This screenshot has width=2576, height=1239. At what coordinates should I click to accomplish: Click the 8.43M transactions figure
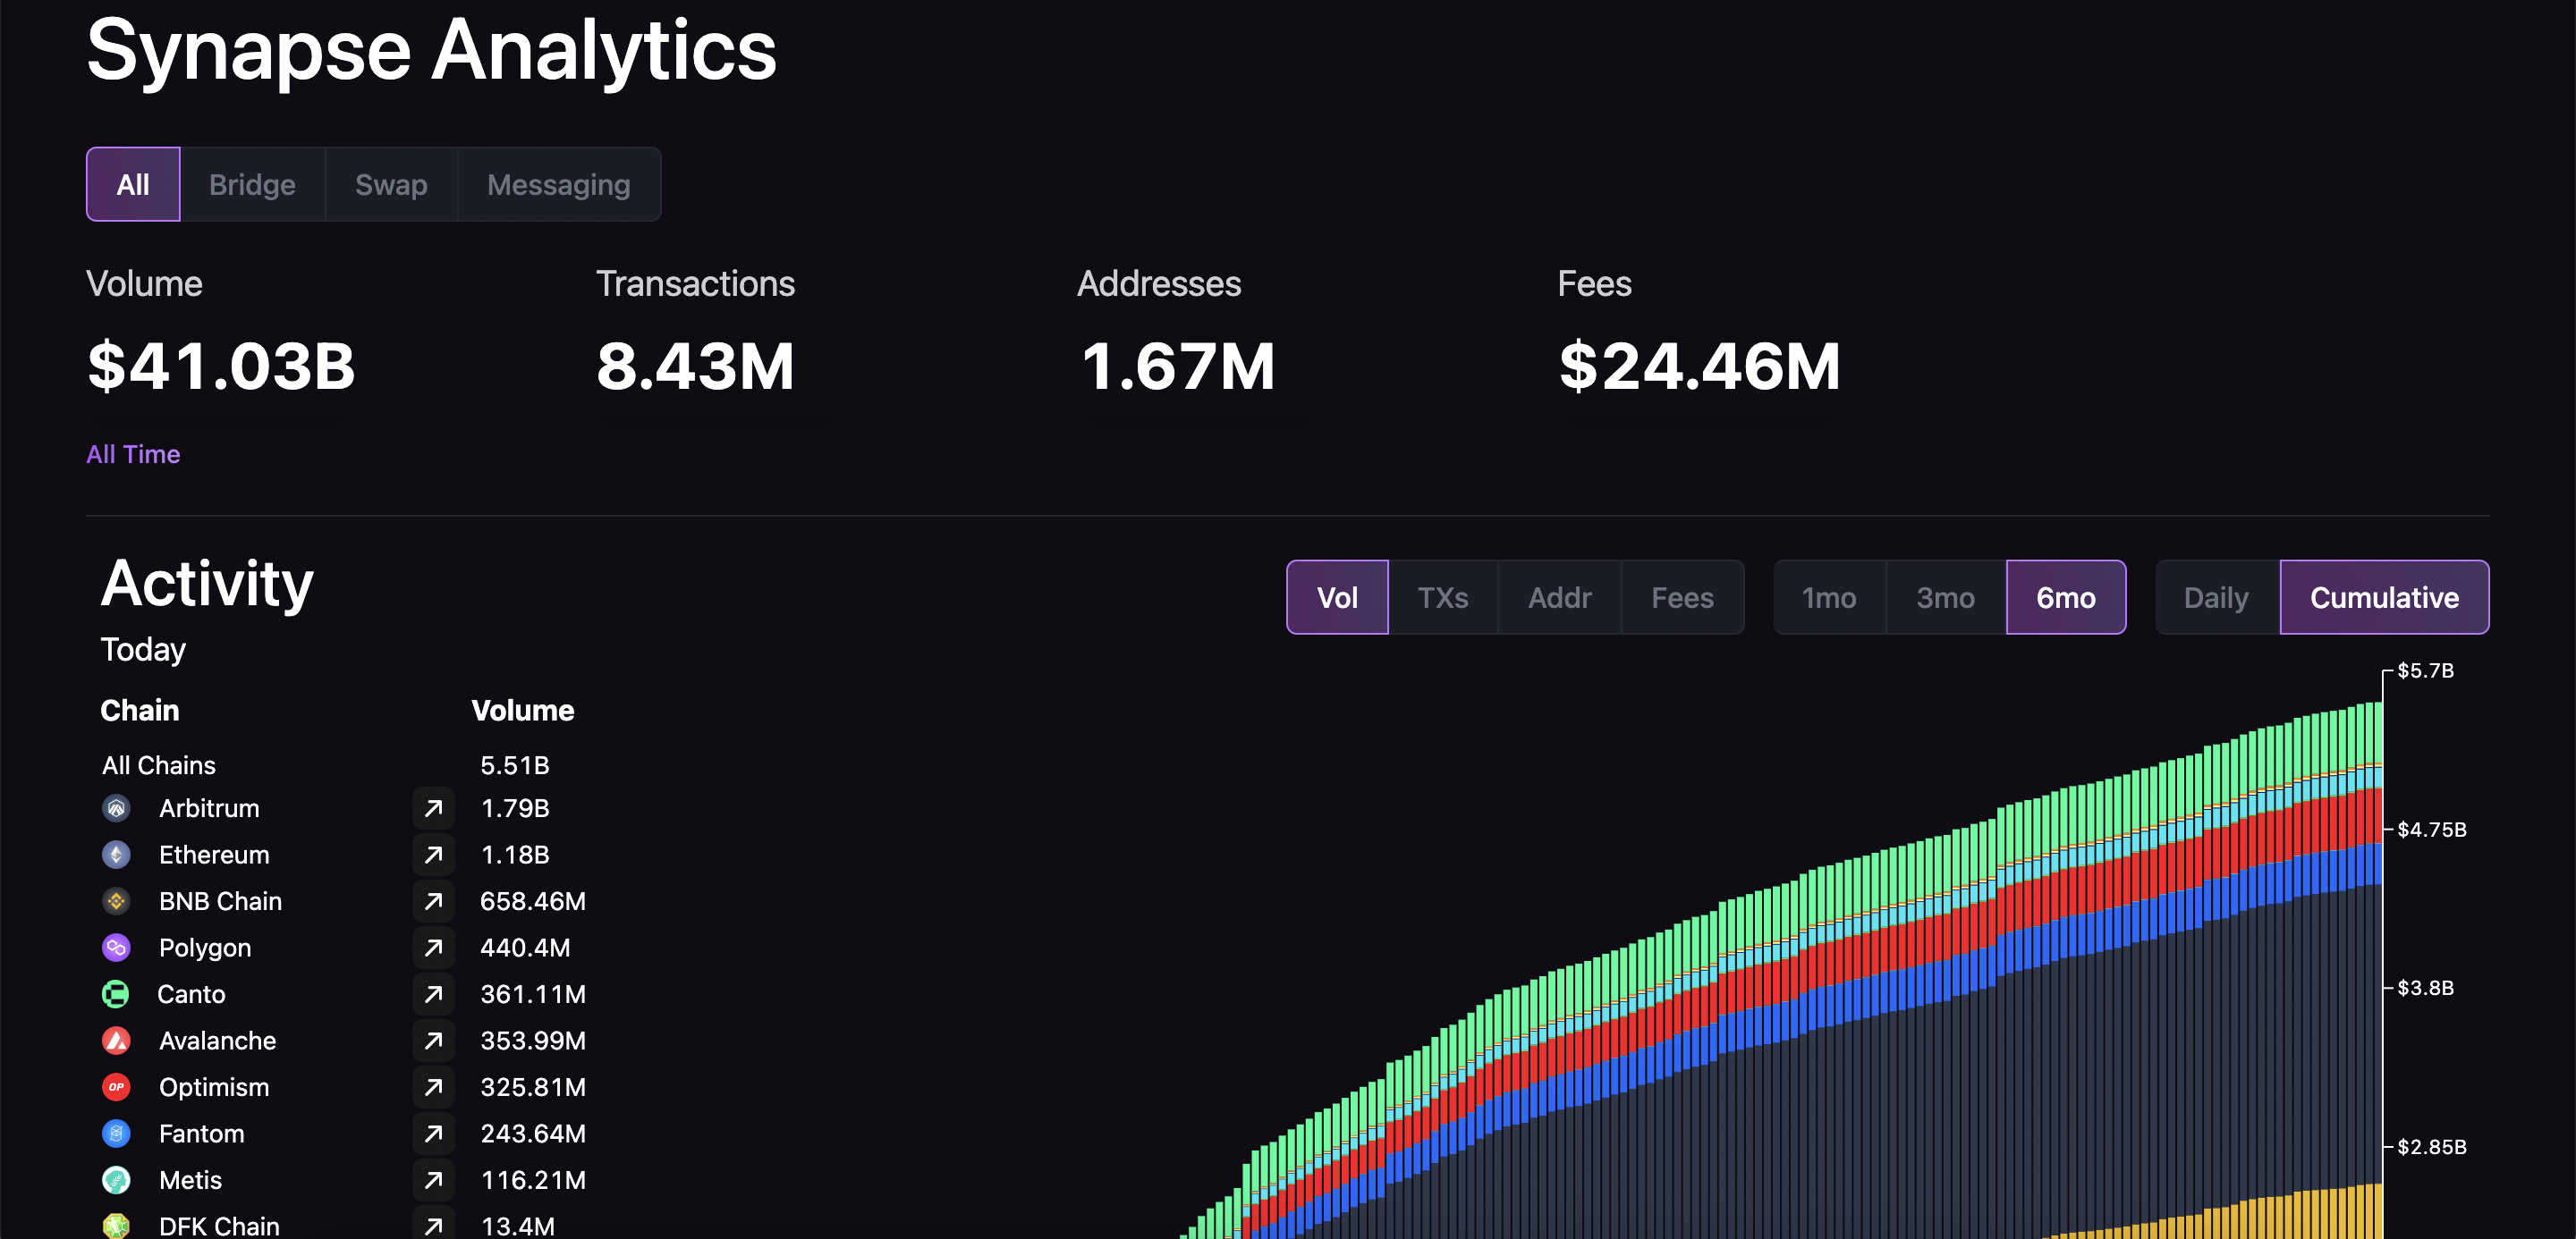tap(695, 365)
